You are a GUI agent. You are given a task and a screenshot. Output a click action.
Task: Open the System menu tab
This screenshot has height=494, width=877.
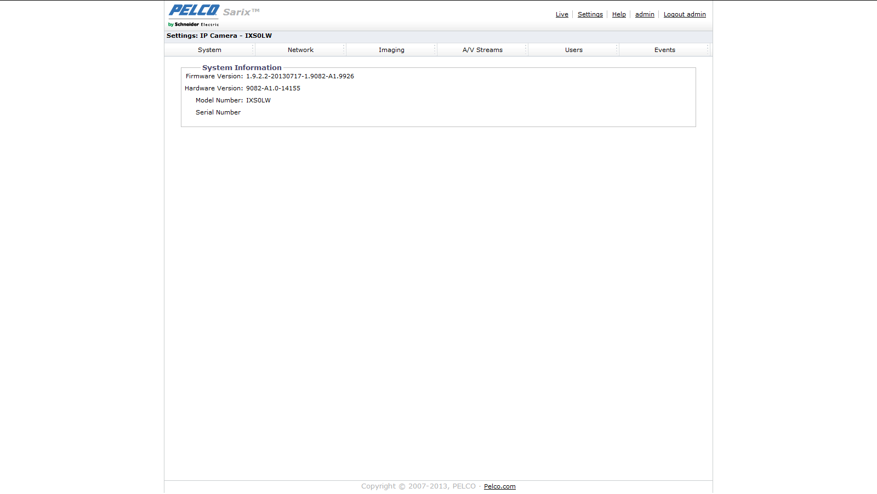tap(209, 50)
